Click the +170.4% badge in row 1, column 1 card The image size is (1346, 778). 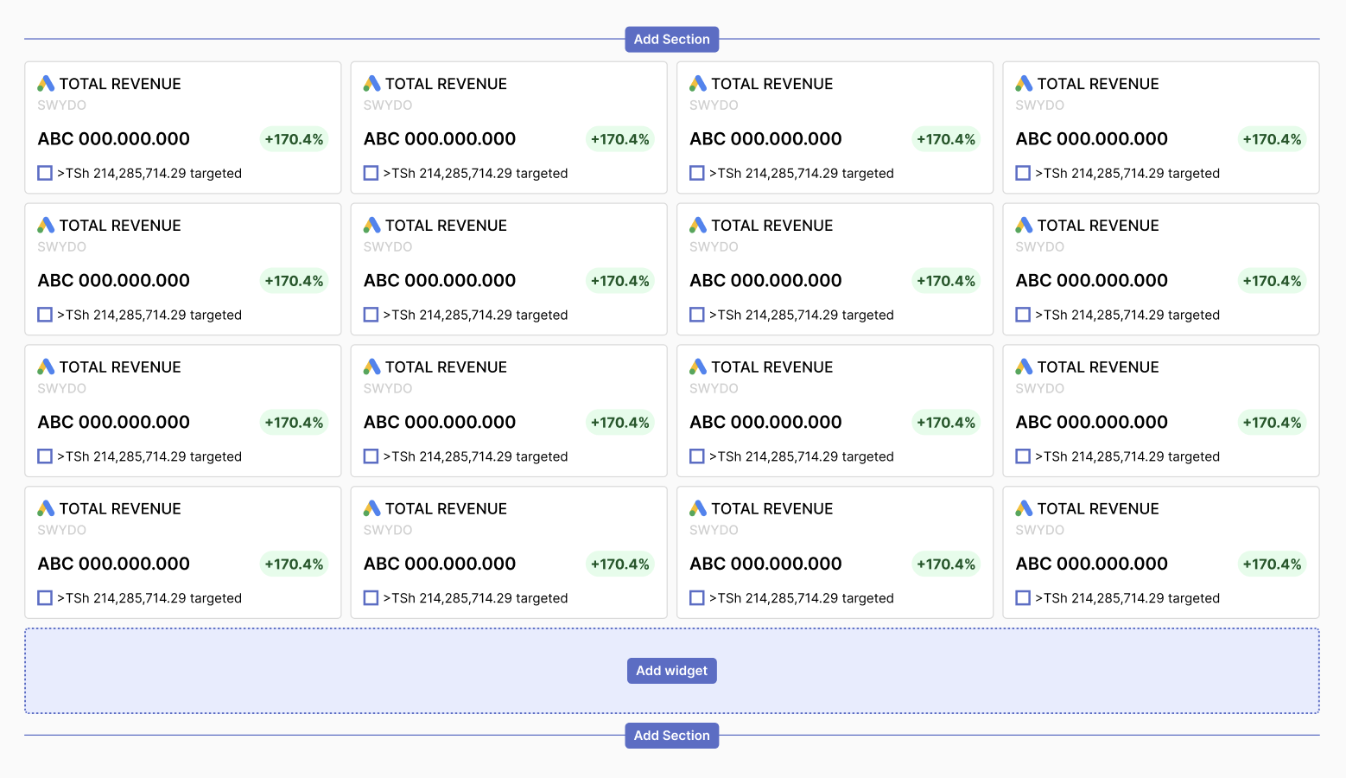pos(294,139)
